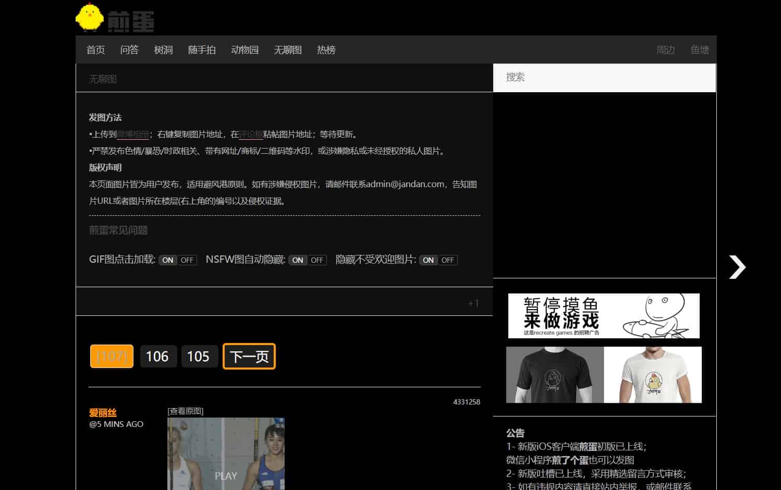Click the 搜索 search field
The height and width of the screenshot is (490, 781).
605,78
